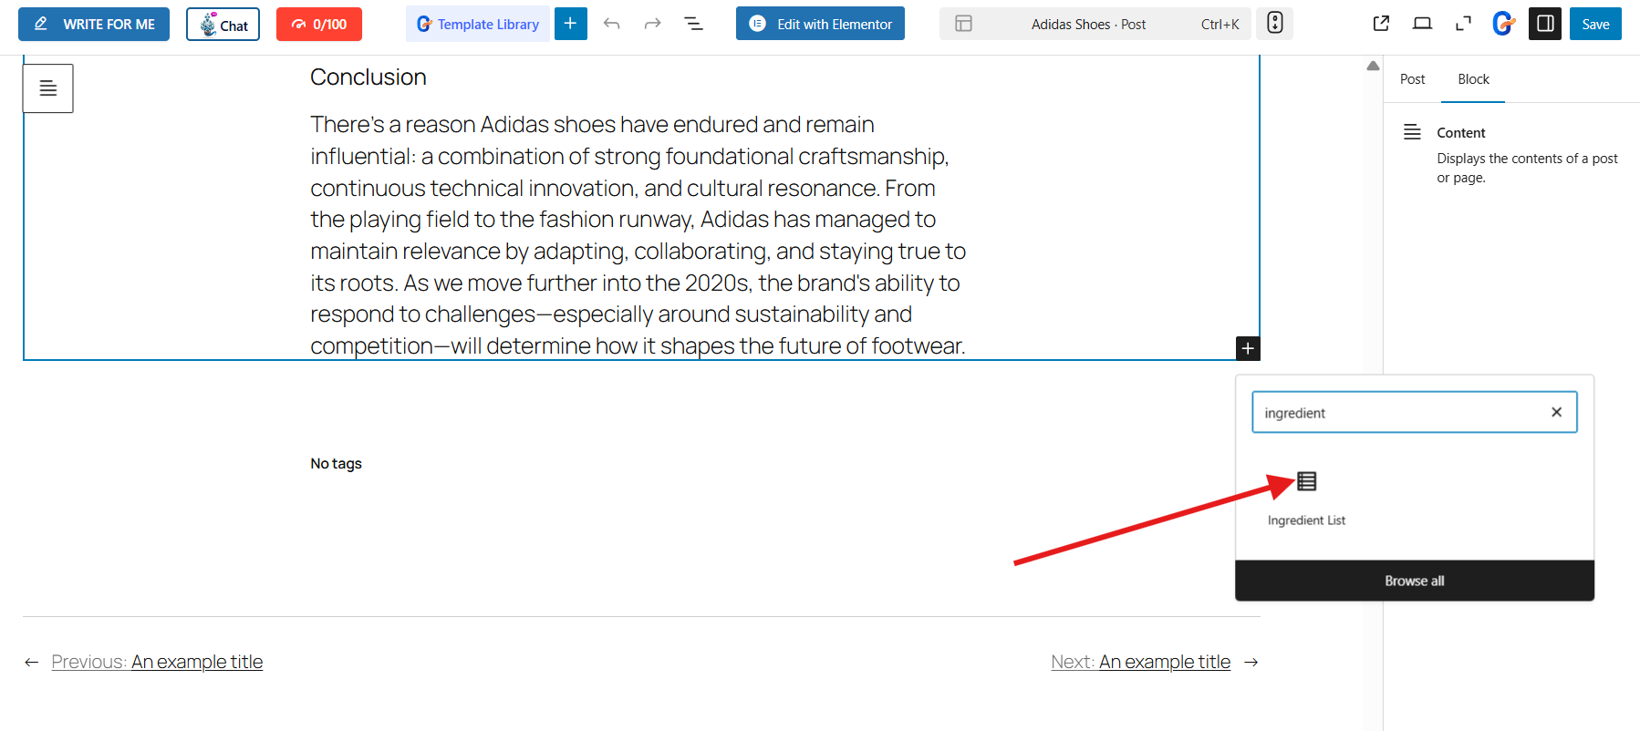Switch to the Block tab
Viewport: 1640px width, 731px height.
(x=1473, y=79)
